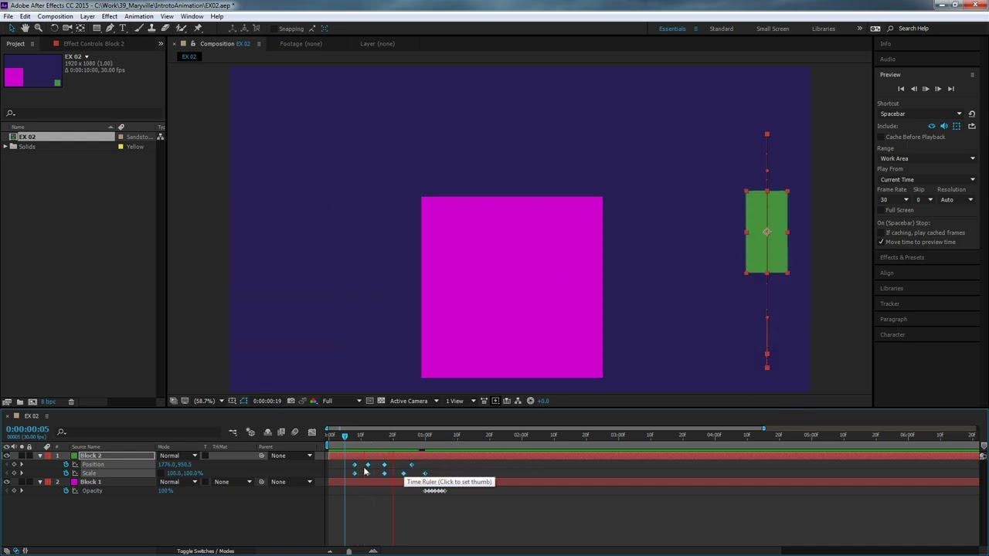Toggle the lock on Composition EX 02 tab
Image resolution: width=989 pixels, height=556 pixels.
point(193,43)
